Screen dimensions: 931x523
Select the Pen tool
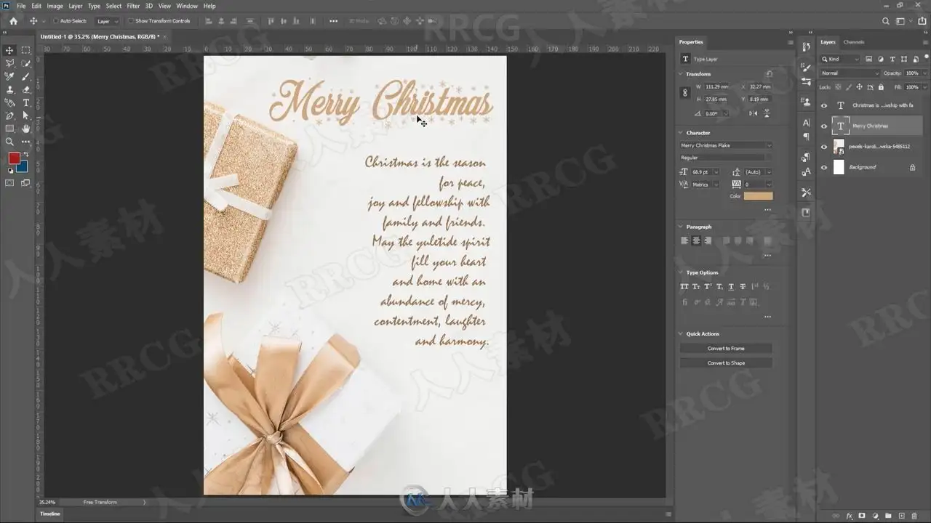tap(9, 115)
